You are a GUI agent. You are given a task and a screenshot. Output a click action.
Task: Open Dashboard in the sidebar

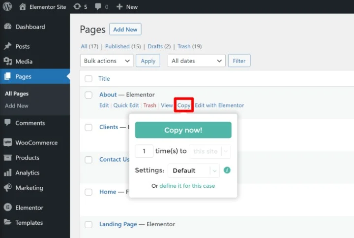click(x=30, y=27)
